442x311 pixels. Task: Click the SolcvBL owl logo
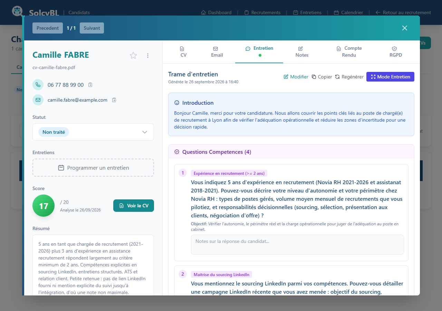click(17, 11)
